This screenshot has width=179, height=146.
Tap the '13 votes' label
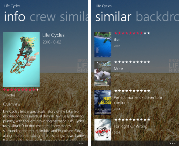click(9, 95)
